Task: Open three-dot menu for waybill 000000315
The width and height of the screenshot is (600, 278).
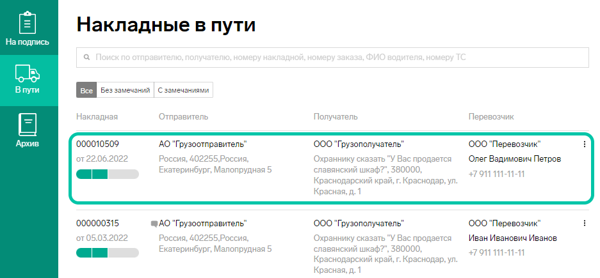Action: pyautogui.click(x=584, y=223)
